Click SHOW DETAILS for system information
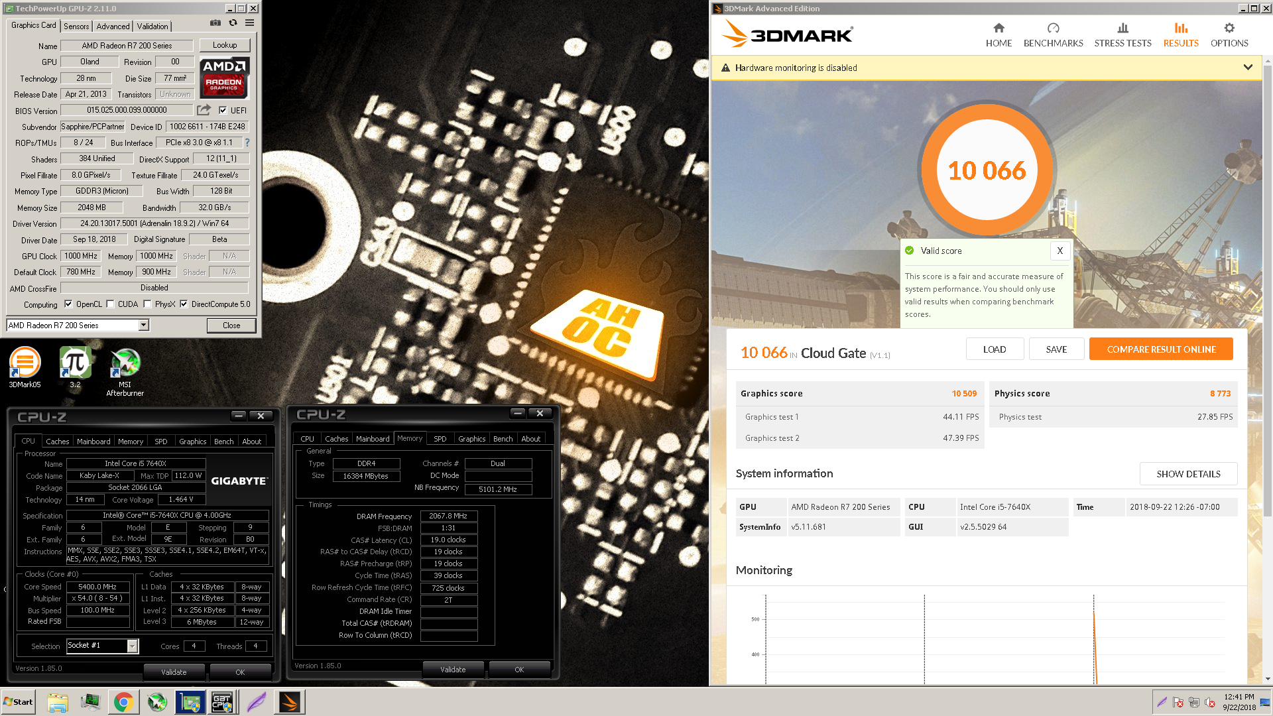The width and height of the screenshot is (1273, 716). (1188, 474)
